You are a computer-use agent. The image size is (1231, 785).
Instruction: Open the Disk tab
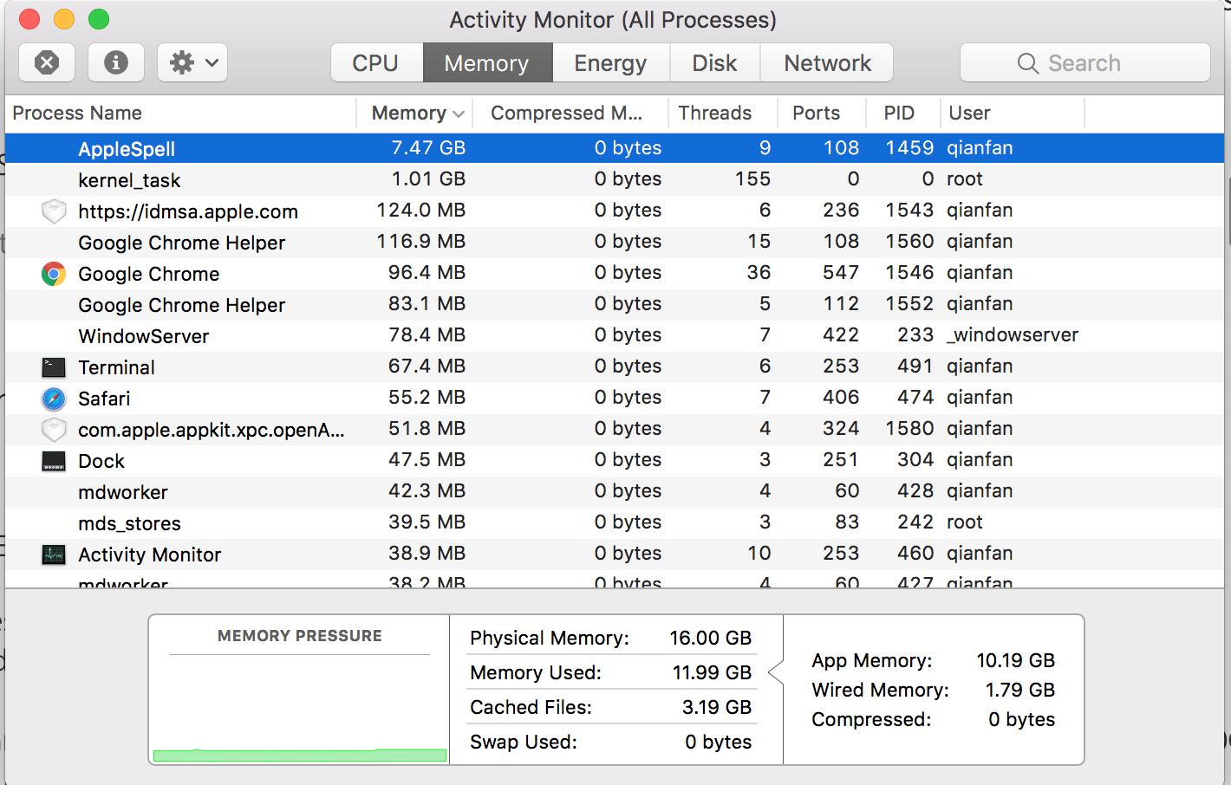714,63
